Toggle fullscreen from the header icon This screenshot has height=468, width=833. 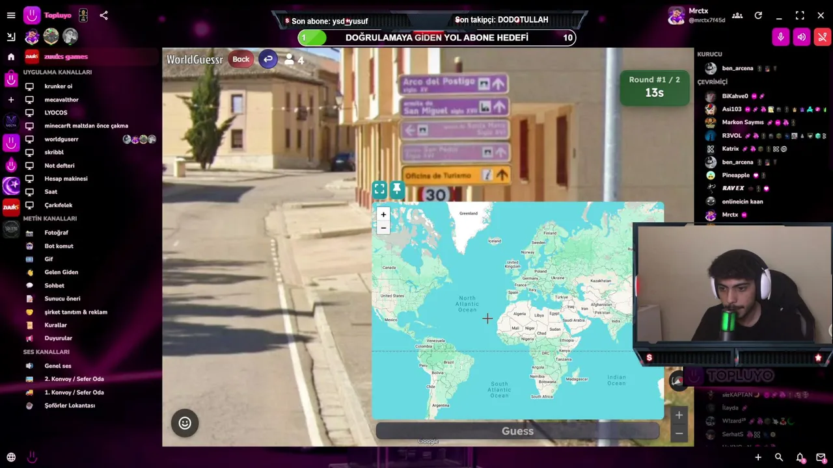[800, 16]
